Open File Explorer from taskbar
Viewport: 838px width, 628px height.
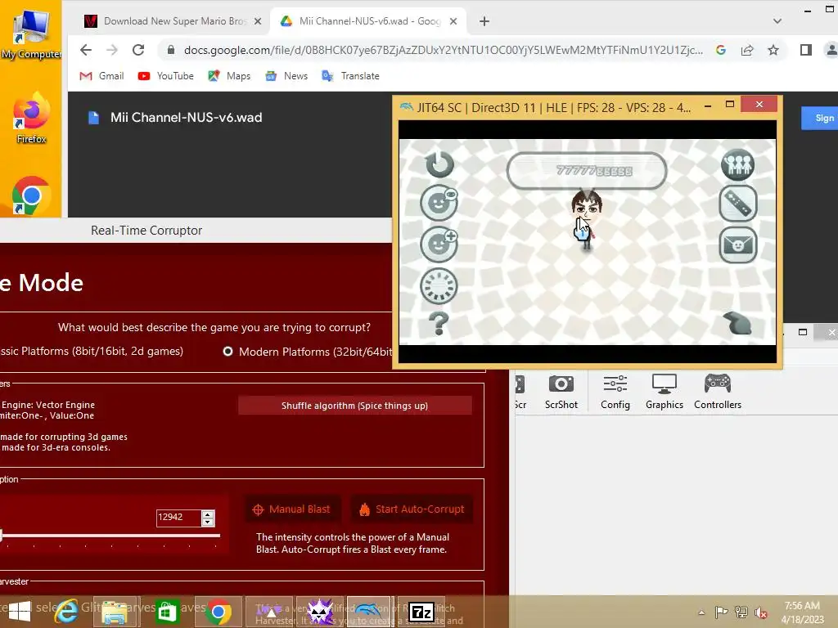click(x=115, y=612)
